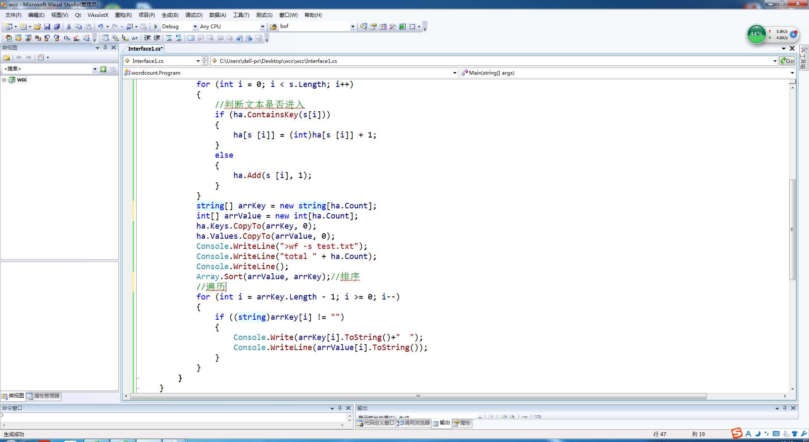Click the decrease indent icon
The image size is (809, 442).
click(147, 38)
